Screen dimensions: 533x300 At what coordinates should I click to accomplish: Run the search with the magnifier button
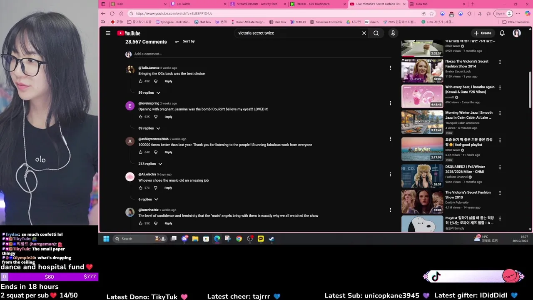376,33
